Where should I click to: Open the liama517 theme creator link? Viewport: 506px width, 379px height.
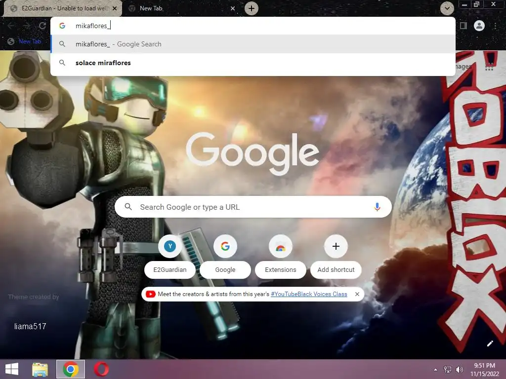click(x=30, y=326)
